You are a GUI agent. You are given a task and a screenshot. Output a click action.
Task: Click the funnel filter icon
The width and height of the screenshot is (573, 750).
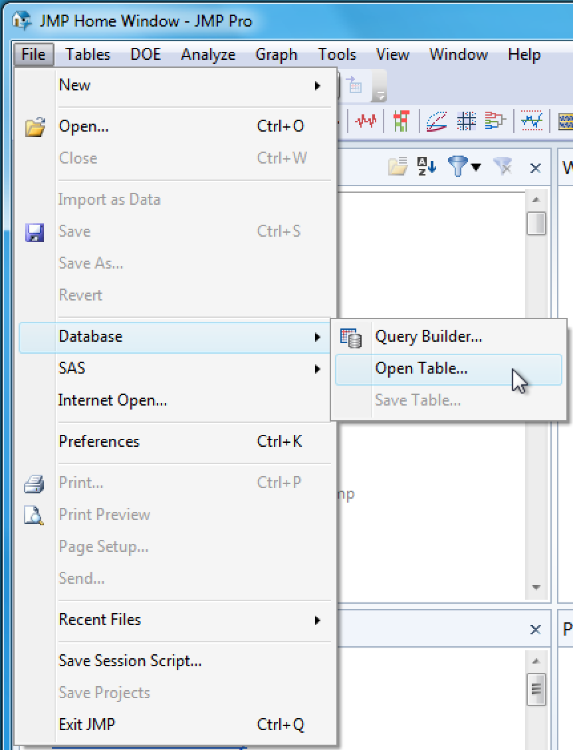pyautogui.click(x=457, y=166)
